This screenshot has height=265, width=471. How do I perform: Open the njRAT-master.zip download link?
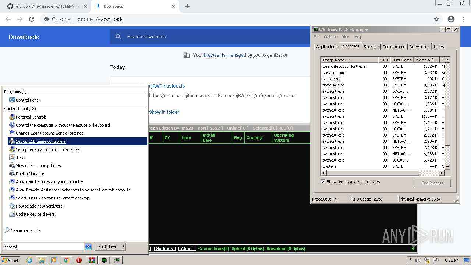[167, 86]
